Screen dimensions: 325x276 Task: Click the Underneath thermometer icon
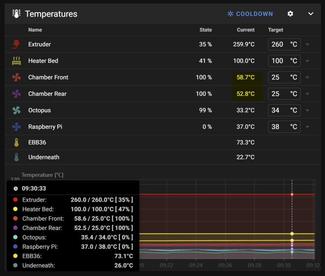coord(17,157)
